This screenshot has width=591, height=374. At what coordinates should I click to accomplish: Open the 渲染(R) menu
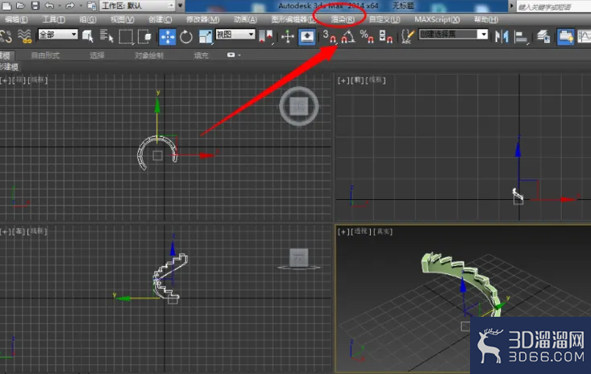342,19
